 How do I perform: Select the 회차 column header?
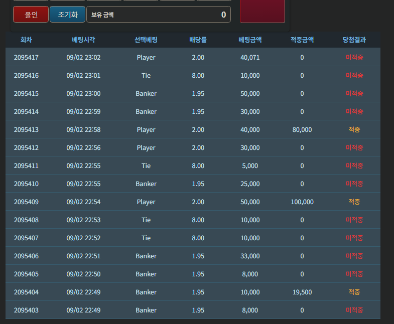pyautogui.click(x=26, y=40)
